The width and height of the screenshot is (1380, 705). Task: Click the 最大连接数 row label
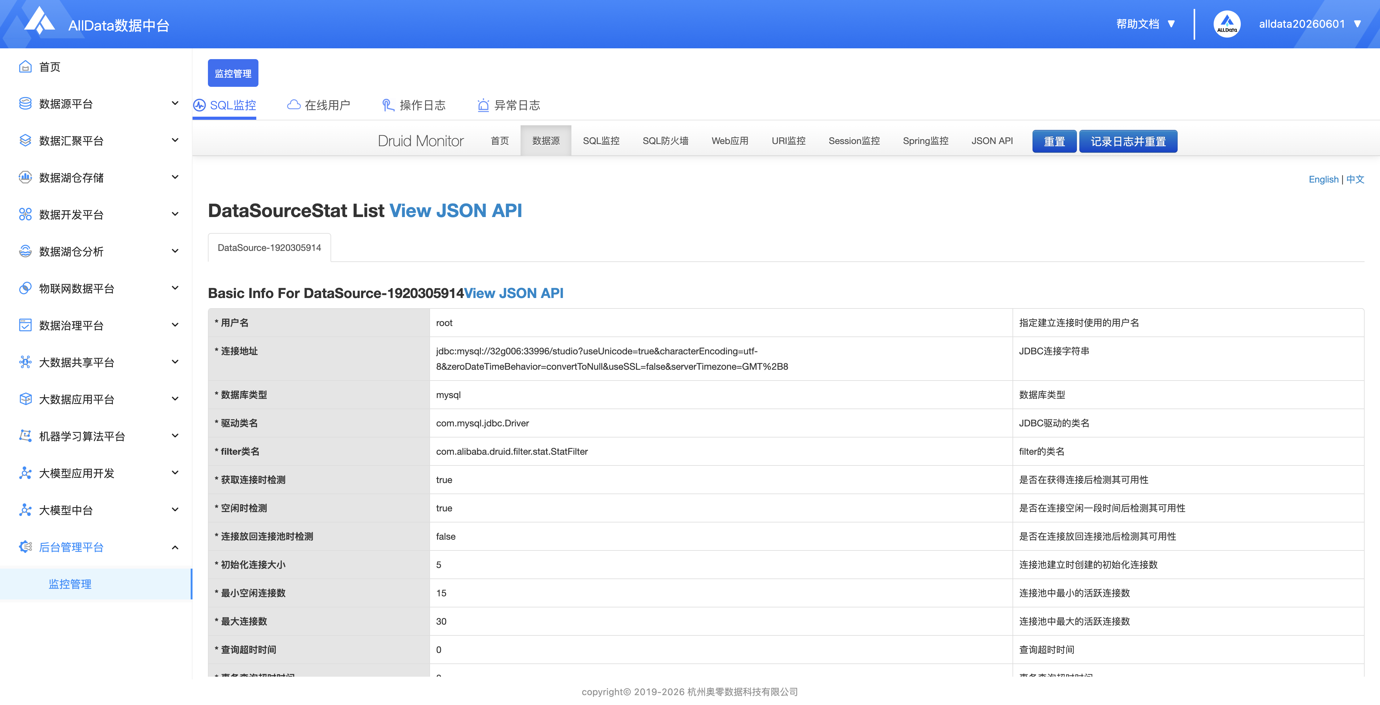tap(318, 622)
